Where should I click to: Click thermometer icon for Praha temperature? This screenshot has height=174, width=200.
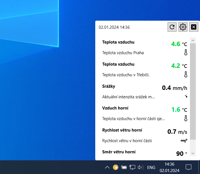tap(185, 52)
